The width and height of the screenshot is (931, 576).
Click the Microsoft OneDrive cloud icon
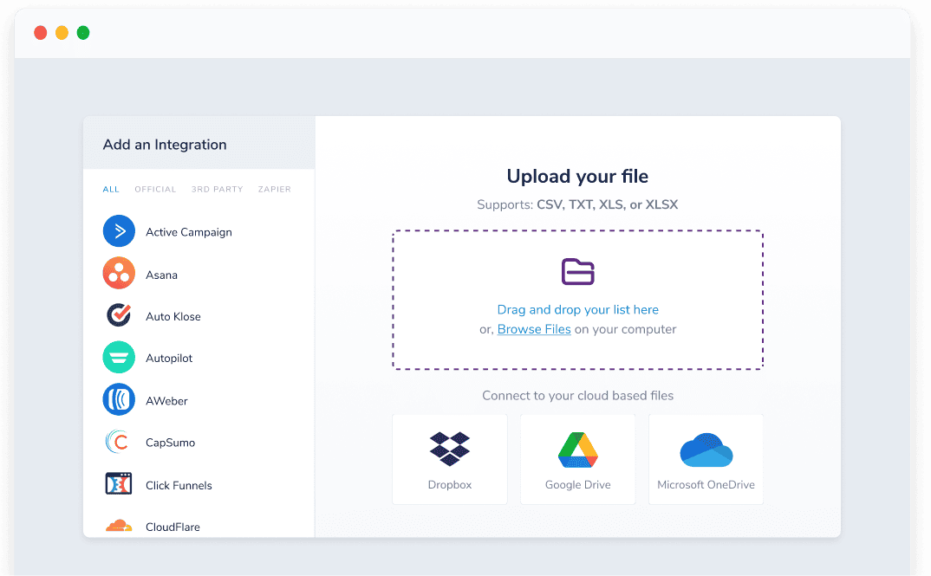tap(706, 449)
